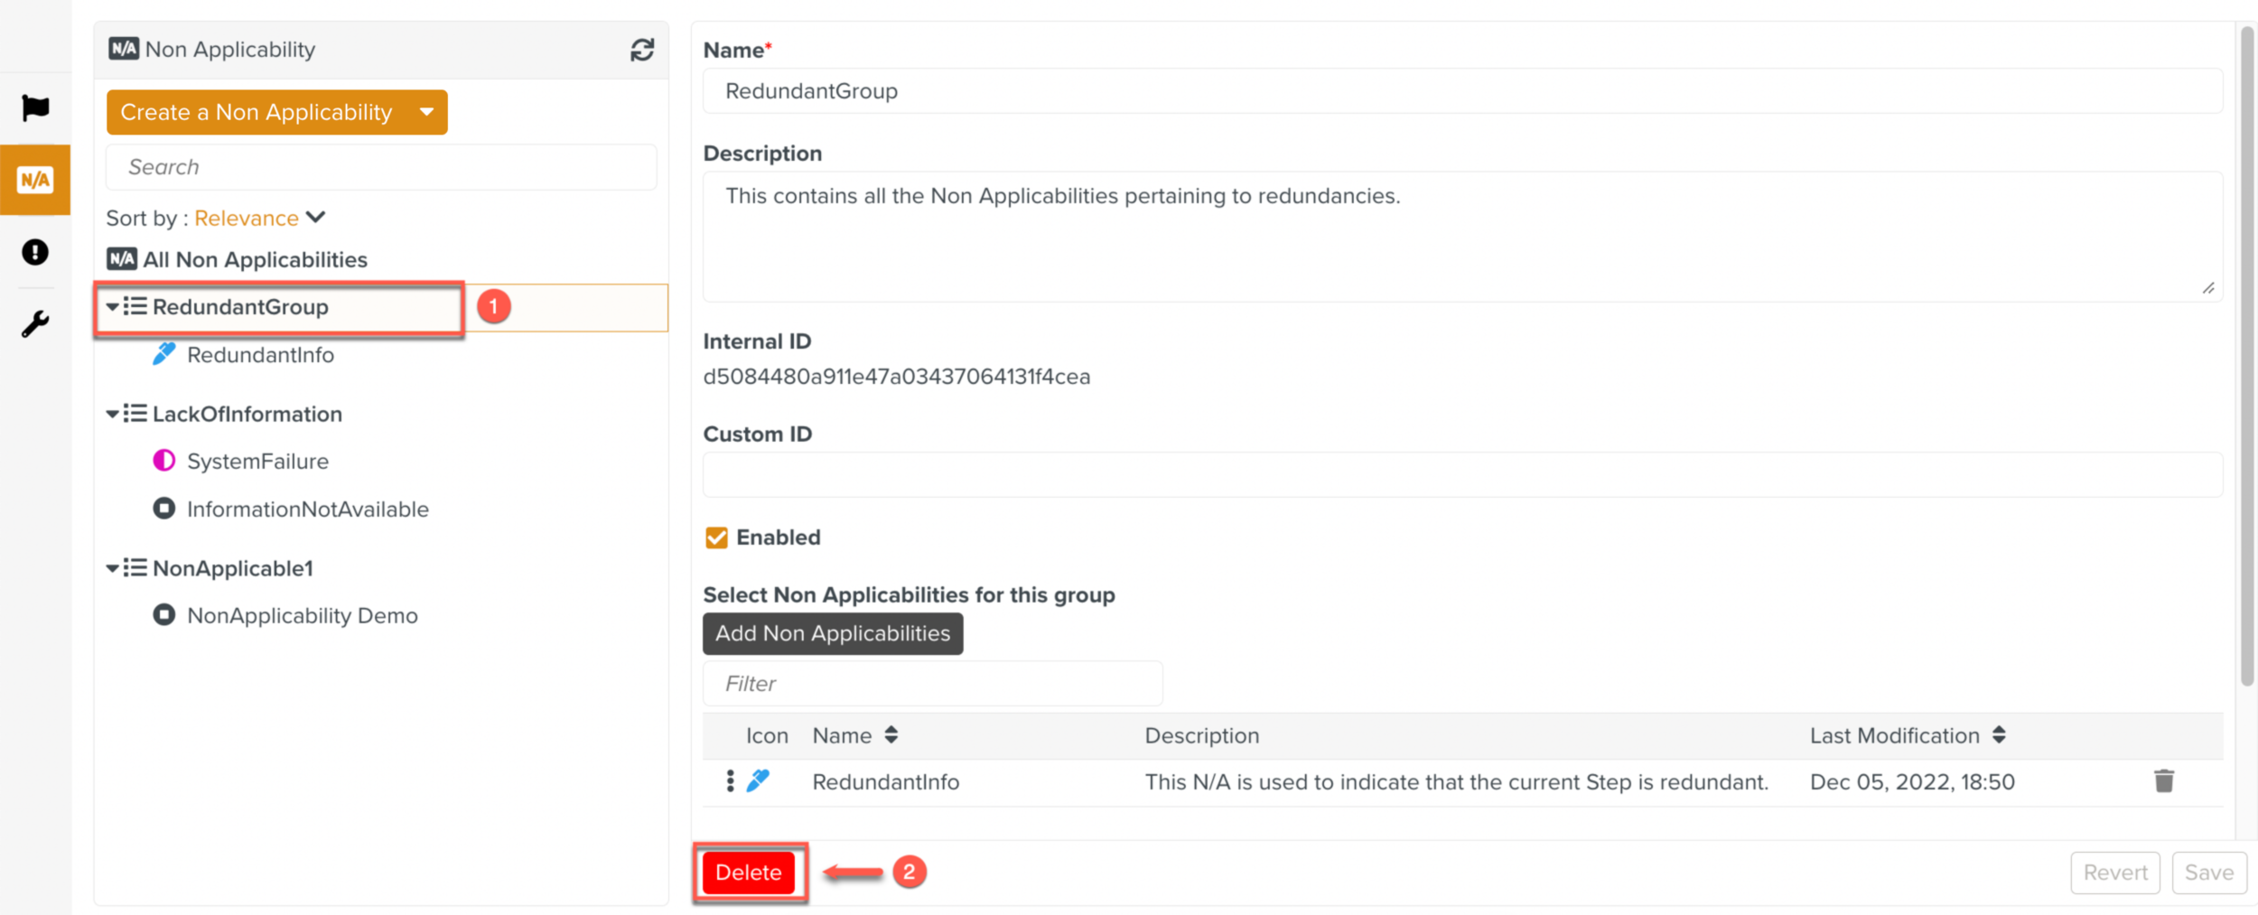Open the wrench settings sidebar icon
The width and height of the screenshot is (2258, 915).
[x=35, y=323]
